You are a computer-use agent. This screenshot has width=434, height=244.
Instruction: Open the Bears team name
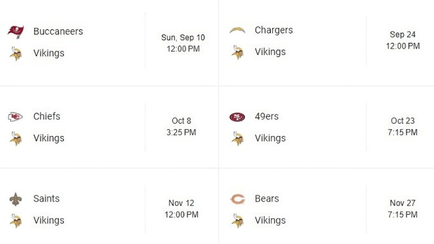(x=267, y=198)
